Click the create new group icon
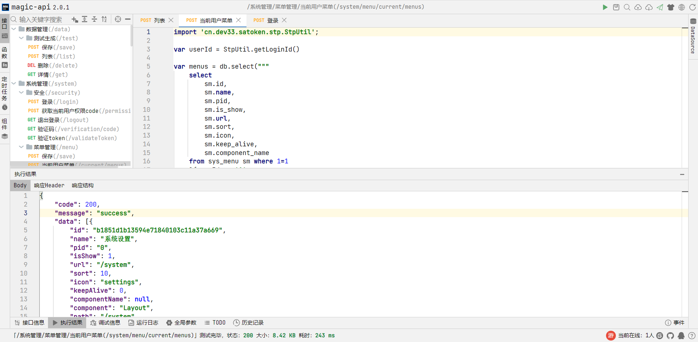Image resolution: width=698 pixels, height=342 pixels. coord(75,20)
